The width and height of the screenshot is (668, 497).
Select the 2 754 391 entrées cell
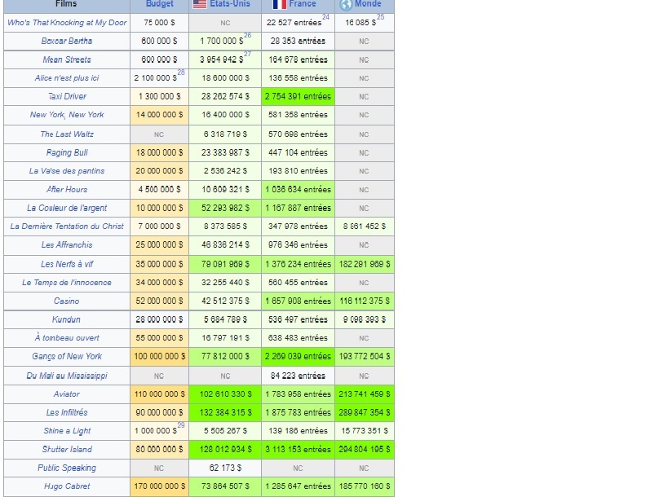click(x=298, y=97)
